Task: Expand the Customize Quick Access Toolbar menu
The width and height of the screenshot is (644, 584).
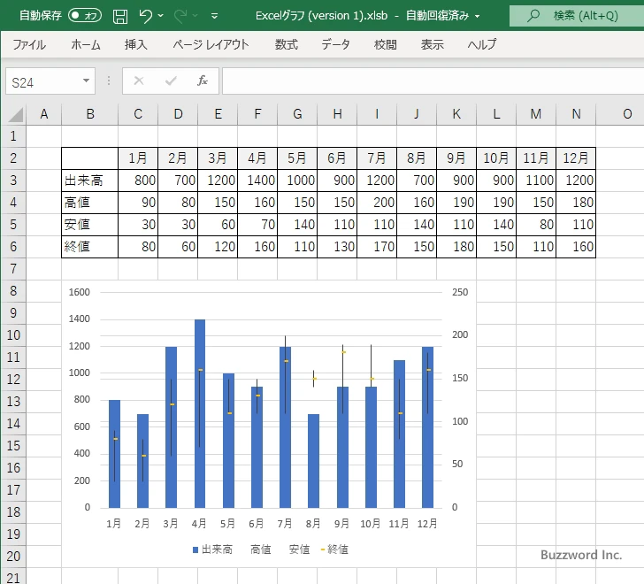Action: tap(215, 16)
